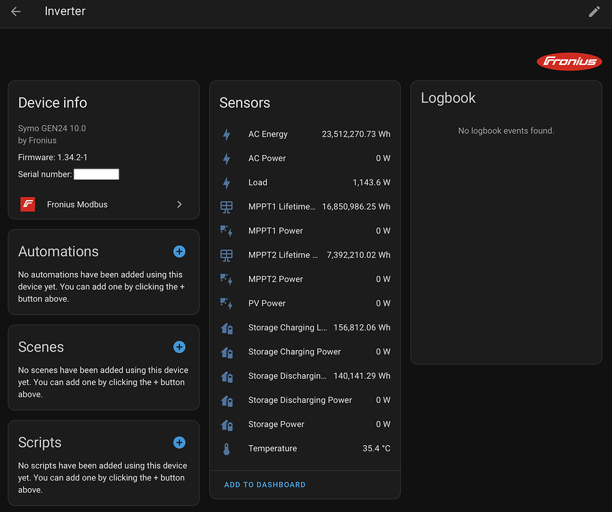The image size is (612, 512).
Task: Add a new scene with plus icon
Action: click(179, 347)
